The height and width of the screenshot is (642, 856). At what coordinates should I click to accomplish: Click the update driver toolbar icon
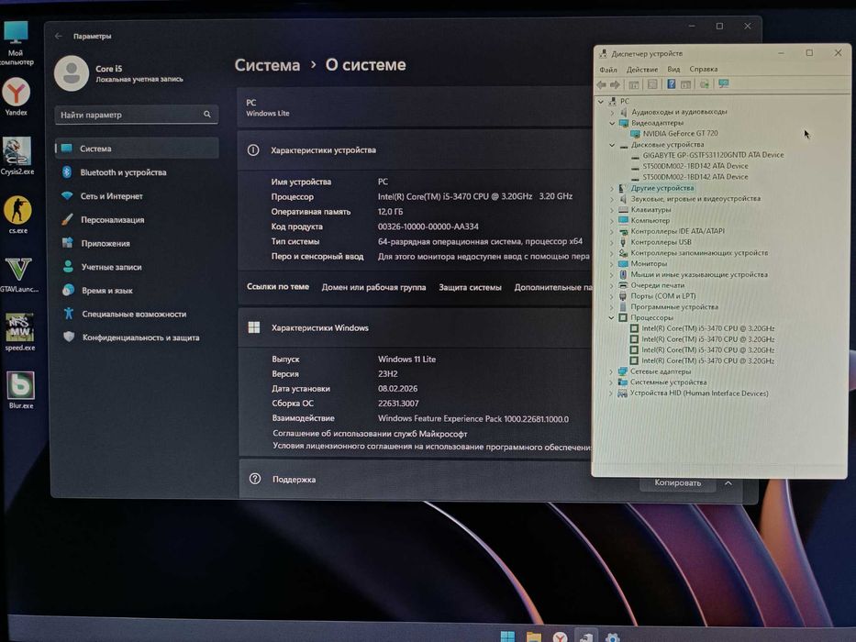[705, 84]
